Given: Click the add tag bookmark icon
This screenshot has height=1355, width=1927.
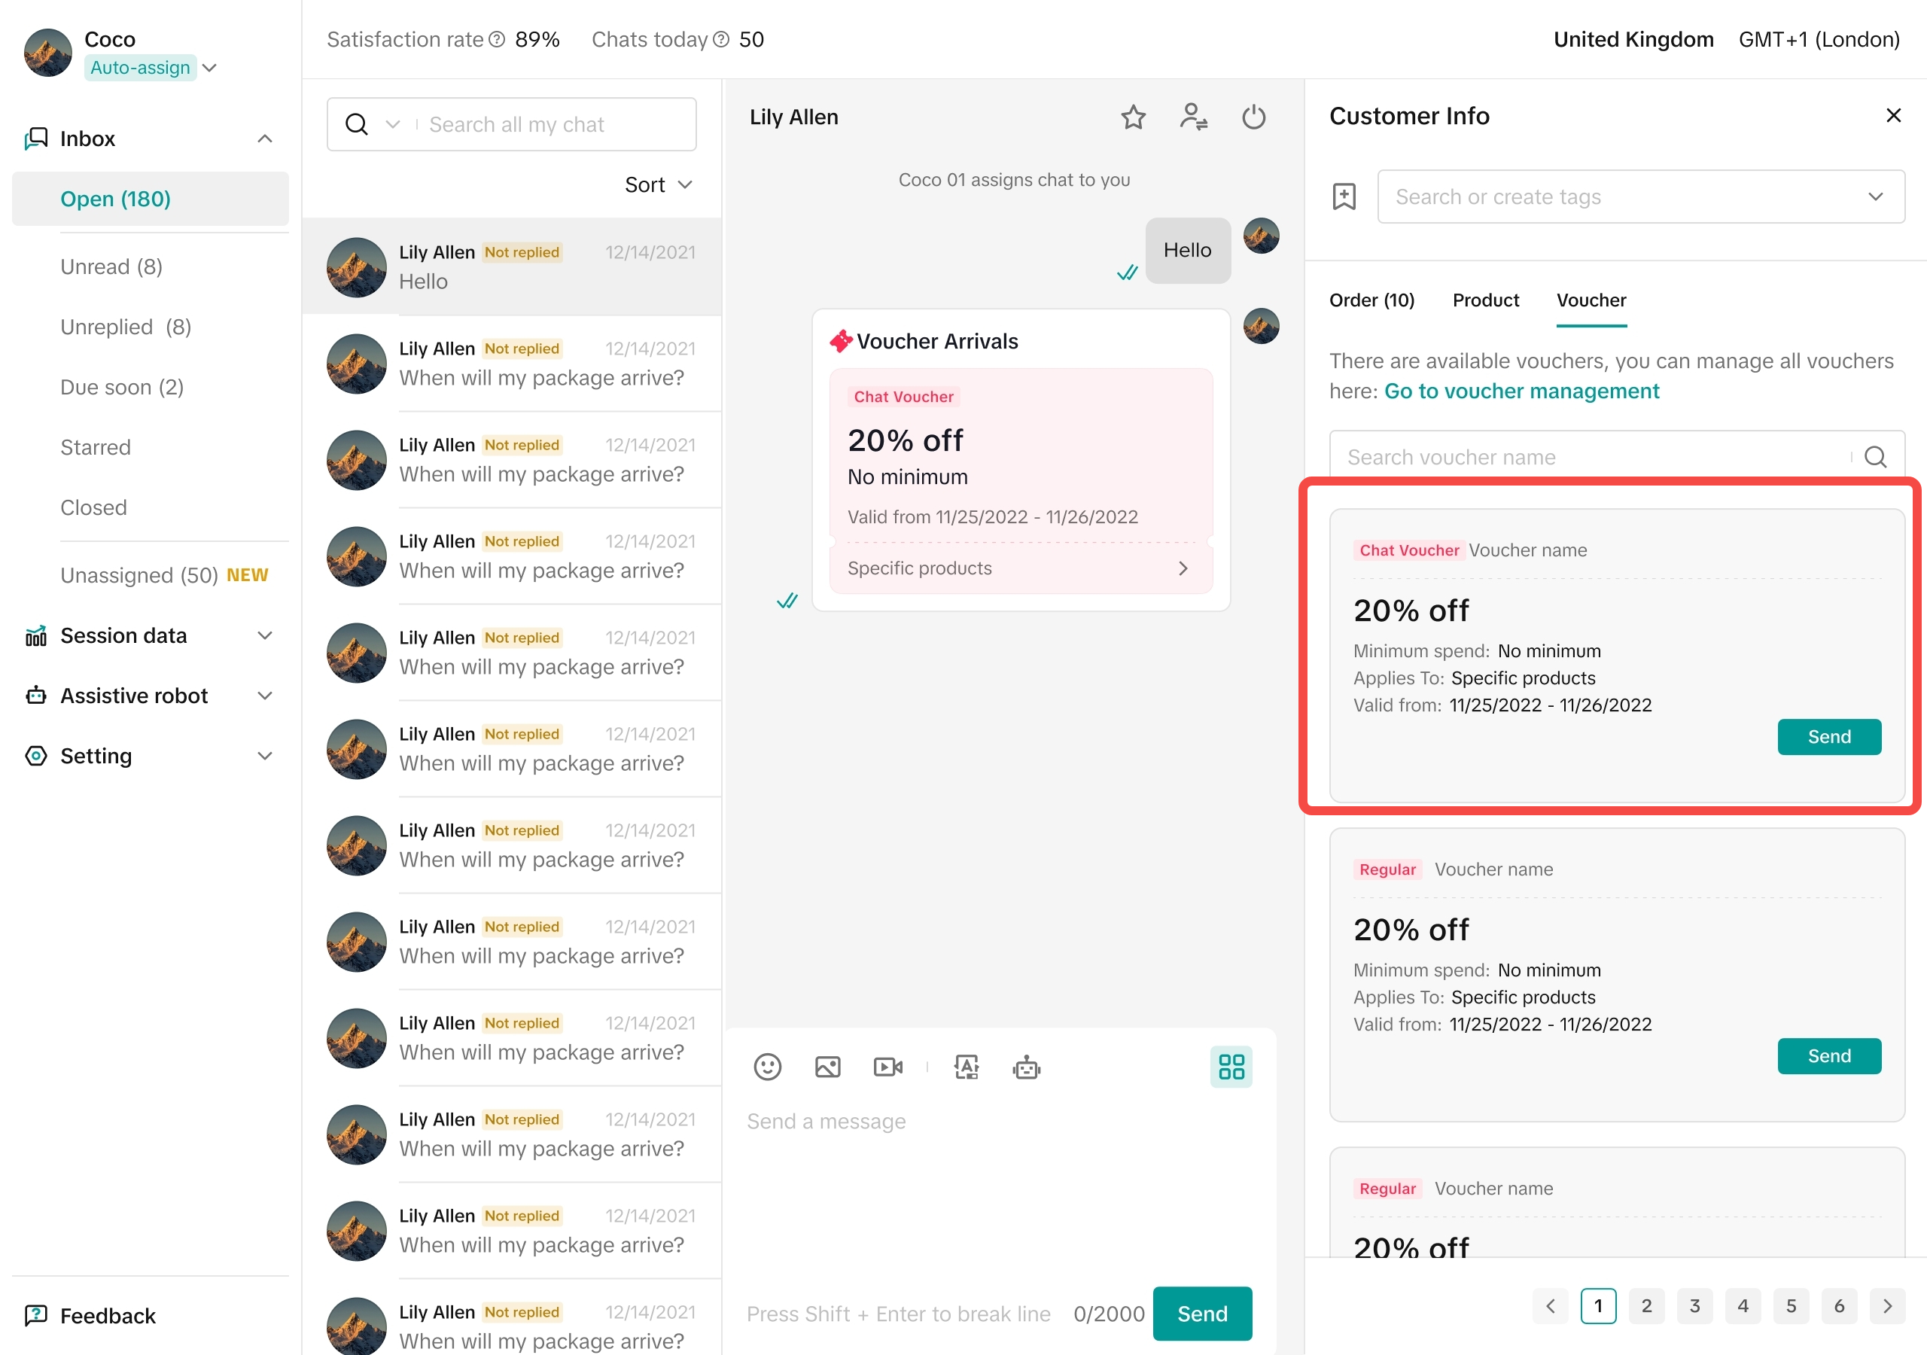Looking at the screenshot, I should pyautogui.click(x=1344, y=196).
